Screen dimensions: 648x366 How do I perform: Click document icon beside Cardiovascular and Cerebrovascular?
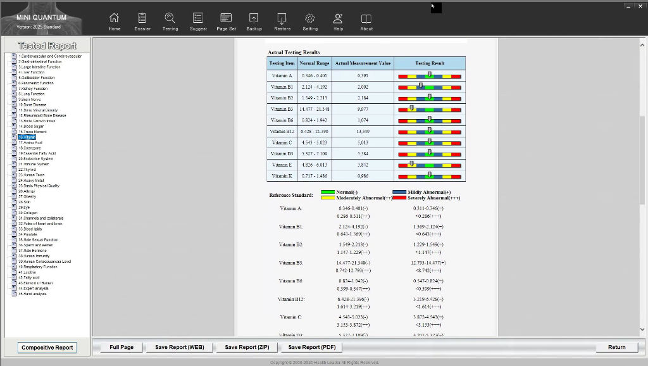tap(14, 56)
